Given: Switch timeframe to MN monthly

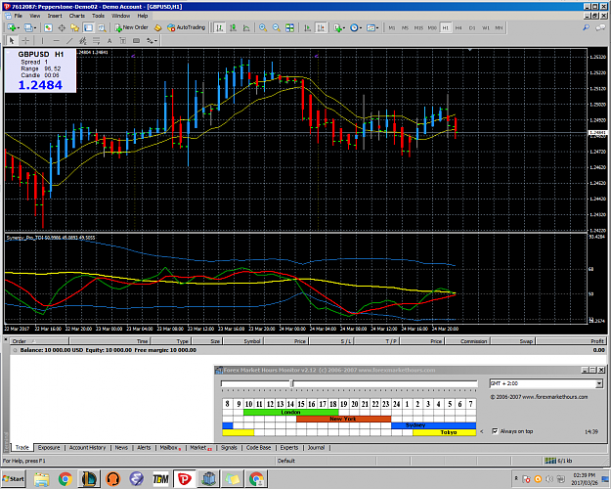Looking at the screenshot, I should (499, 28).
